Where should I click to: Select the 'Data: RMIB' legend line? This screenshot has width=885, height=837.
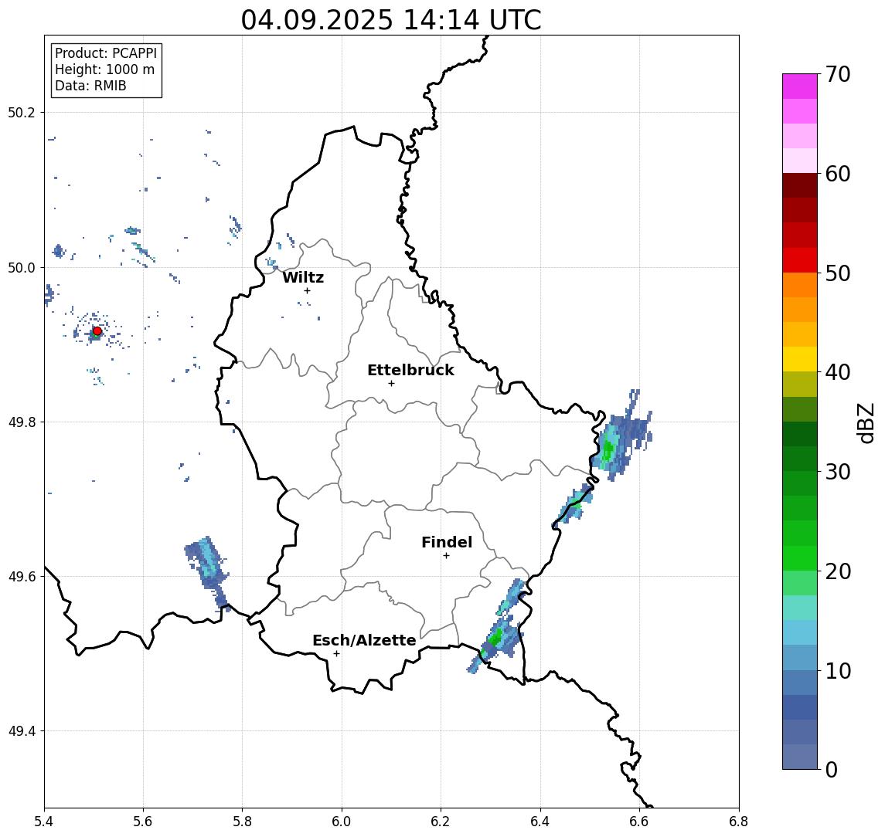pyautogui.click(x=90, y=86)
